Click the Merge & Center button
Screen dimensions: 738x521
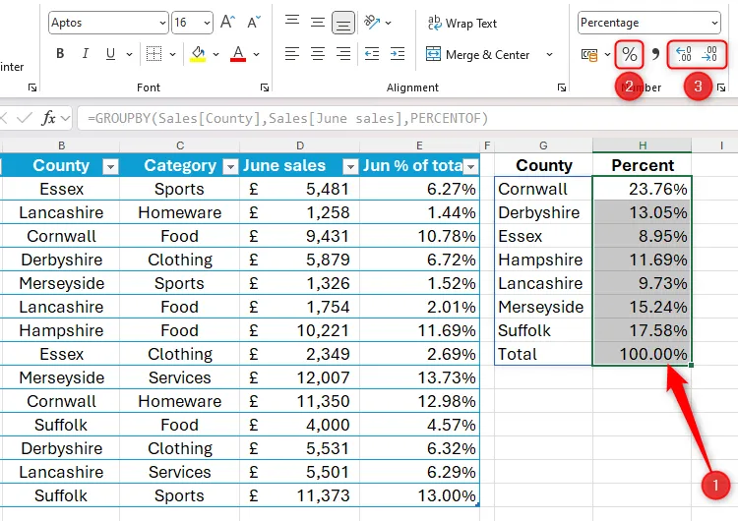[x=478, y=55]
